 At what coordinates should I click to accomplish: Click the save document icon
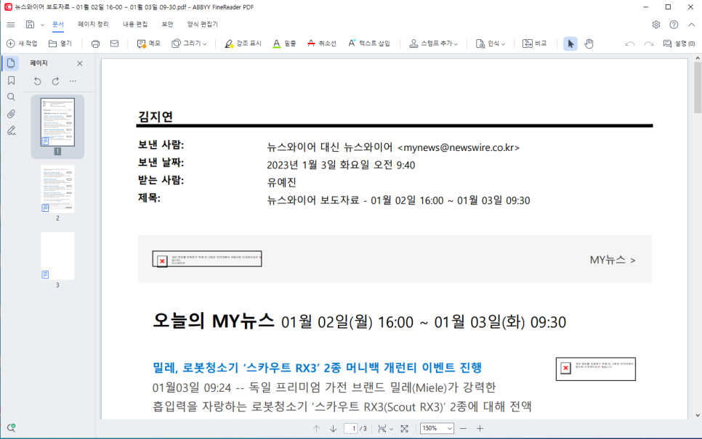click(30, 25)
